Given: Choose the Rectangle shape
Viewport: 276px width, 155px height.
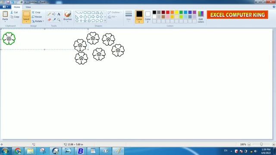Looking at the screenshot, I should coord(89,12).
